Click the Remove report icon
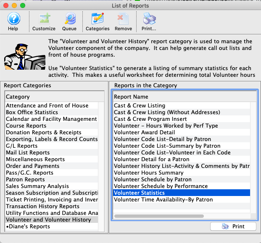Image resolution: width=261 pixels, height=243 pixels. tap(123, 21)
